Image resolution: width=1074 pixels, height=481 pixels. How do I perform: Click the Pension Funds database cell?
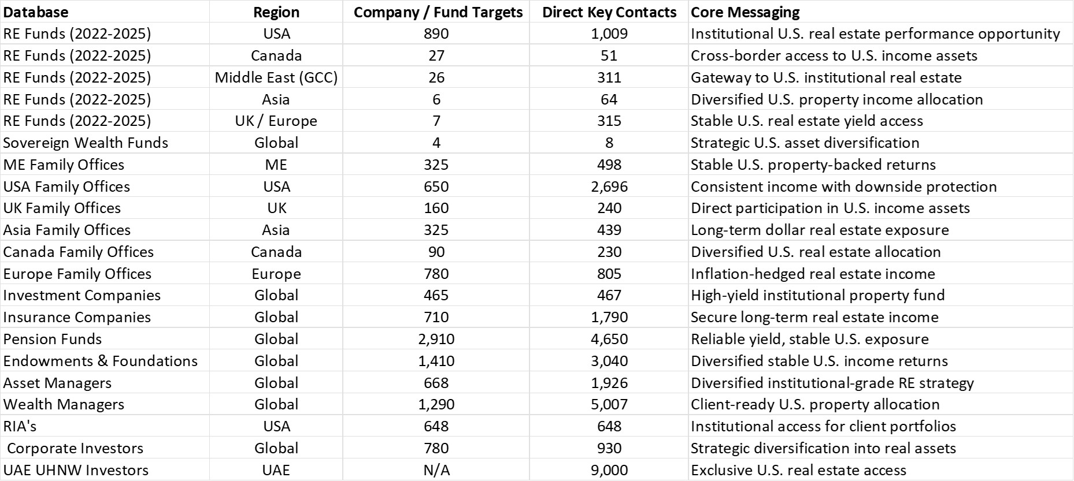click(53, 339)
